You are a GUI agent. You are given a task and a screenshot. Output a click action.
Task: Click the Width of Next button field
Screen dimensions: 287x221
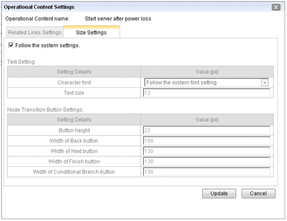click(x=206, y=151)
